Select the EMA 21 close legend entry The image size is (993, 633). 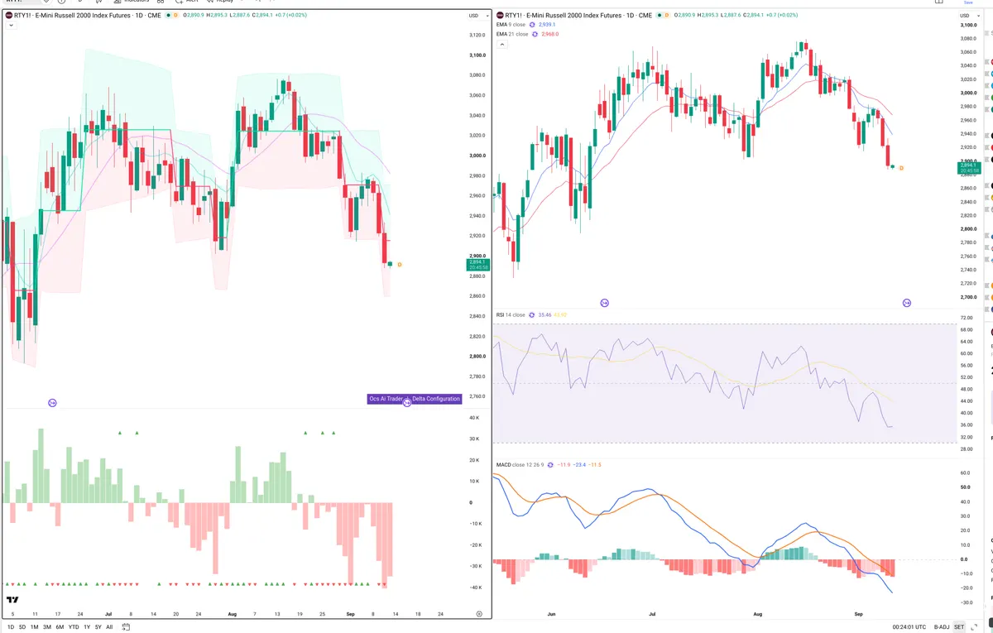point(512,34)
